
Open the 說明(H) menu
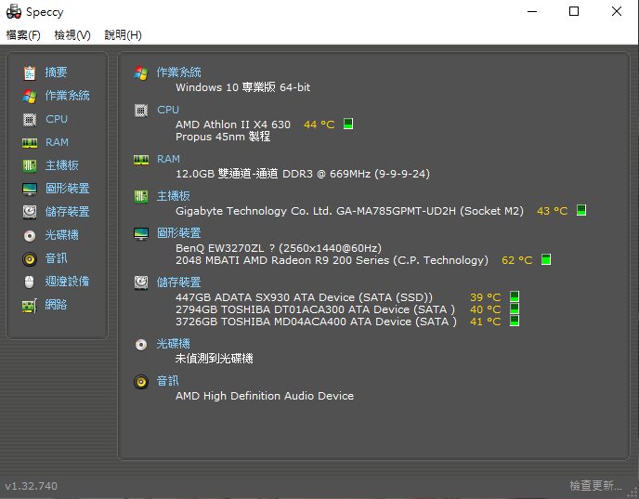[x=124, y=35]
